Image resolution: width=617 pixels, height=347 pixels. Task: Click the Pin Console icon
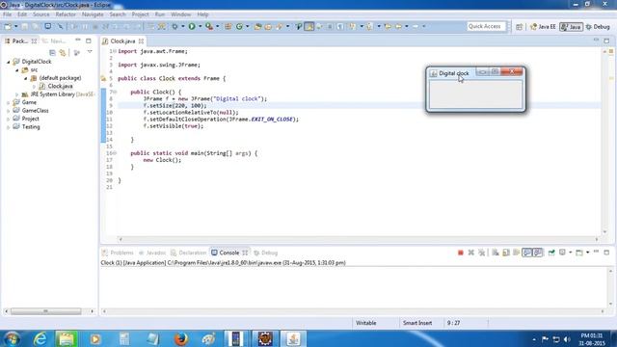551,253
